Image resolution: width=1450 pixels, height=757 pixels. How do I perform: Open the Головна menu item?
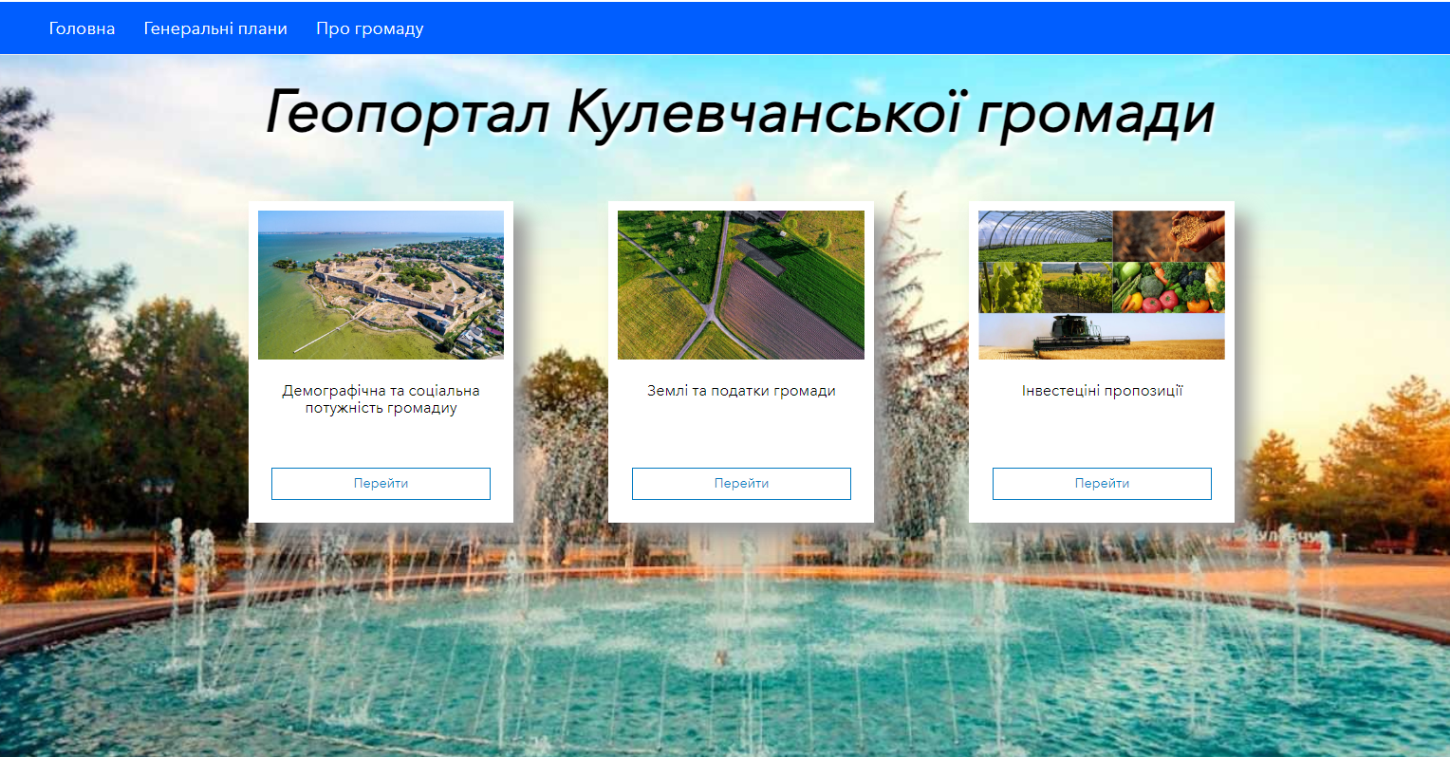coord(82,28)
